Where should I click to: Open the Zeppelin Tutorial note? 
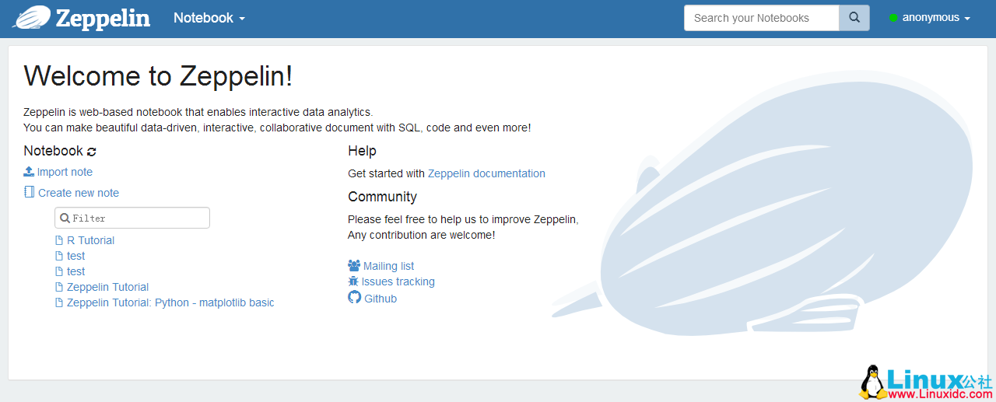click(107, 287)
